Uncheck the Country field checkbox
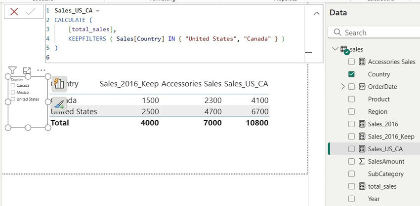This screenshot has width=420, height=206. click(x=351, y=74)
